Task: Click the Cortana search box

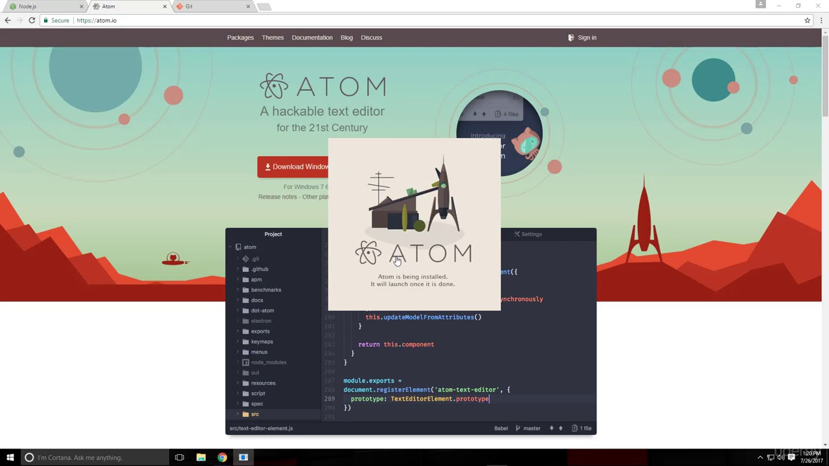Action: coord(95,458)
